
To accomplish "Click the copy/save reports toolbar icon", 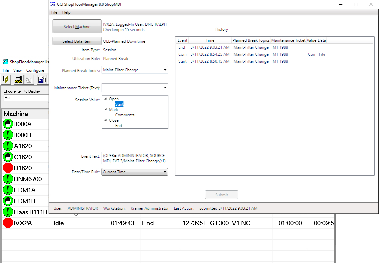I will [x=42, y=79].
